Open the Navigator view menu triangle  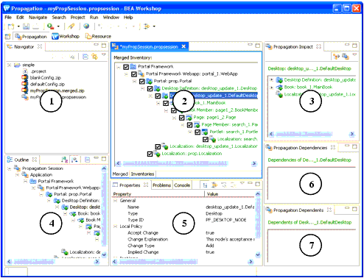point(104,55)
